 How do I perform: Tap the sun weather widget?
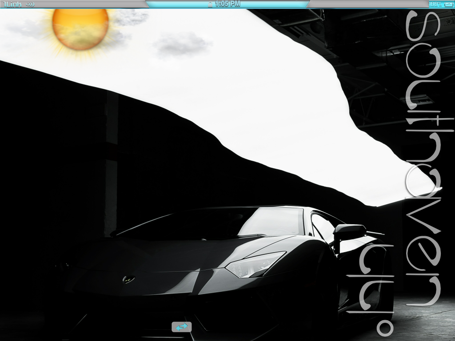pyautogui.click(x=80, y=29)
